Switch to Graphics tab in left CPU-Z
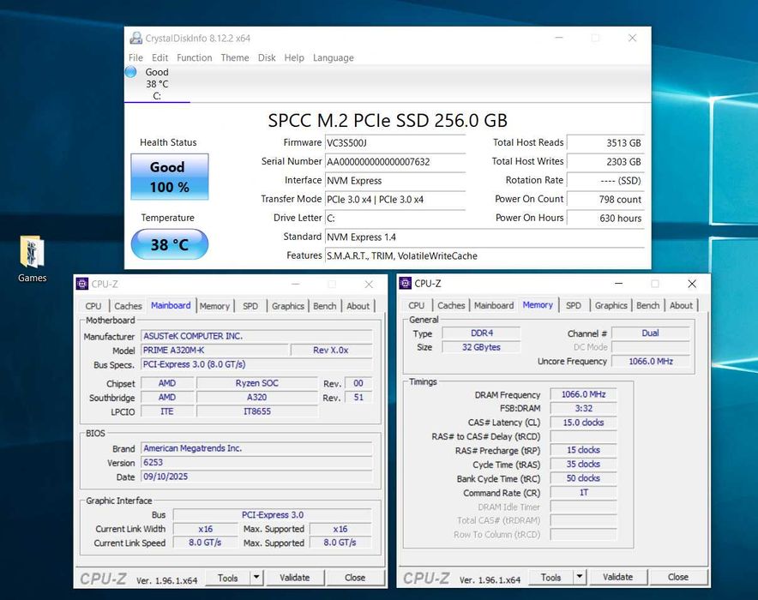Screen dimensions: 758x600 pos(287,306)
